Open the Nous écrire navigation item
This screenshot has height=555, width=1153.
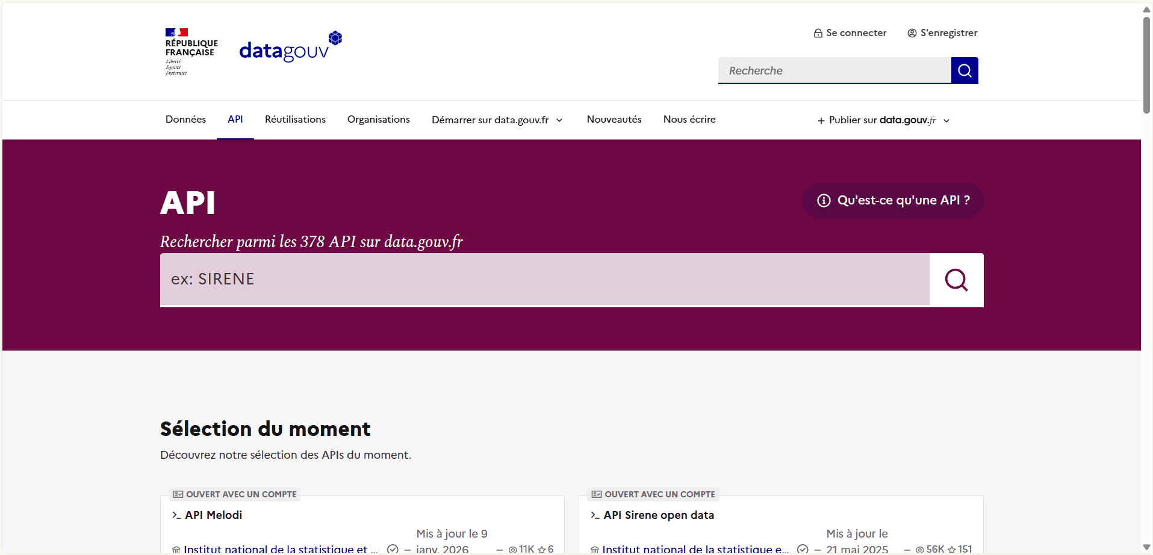[689, 120]
